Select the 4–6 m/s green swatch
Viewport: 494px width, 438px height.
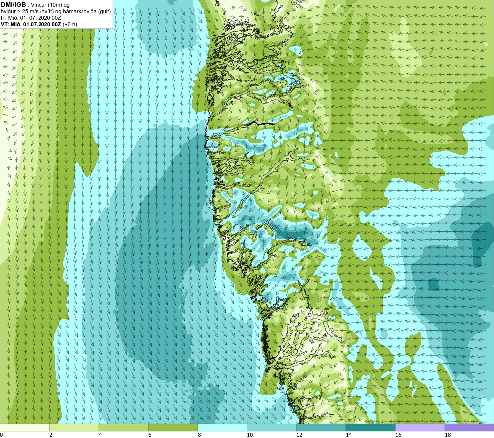(123, 427)
